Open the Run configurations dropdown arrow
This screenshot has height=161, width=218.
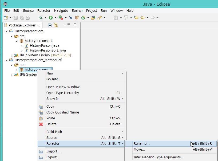pos(56,18)
